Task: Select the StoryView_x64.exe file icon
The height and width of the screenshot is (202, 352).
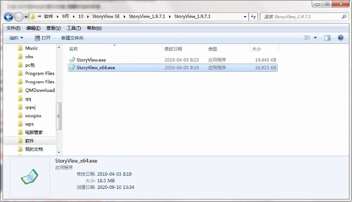Action: pyautogui.click(x=72, y=68)
